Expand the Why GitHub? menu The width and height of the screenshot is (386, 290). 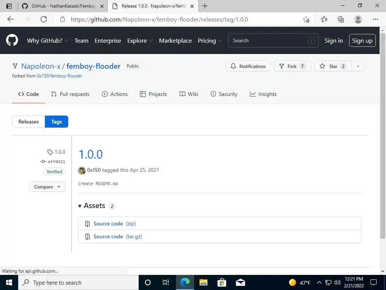[47, 41]
